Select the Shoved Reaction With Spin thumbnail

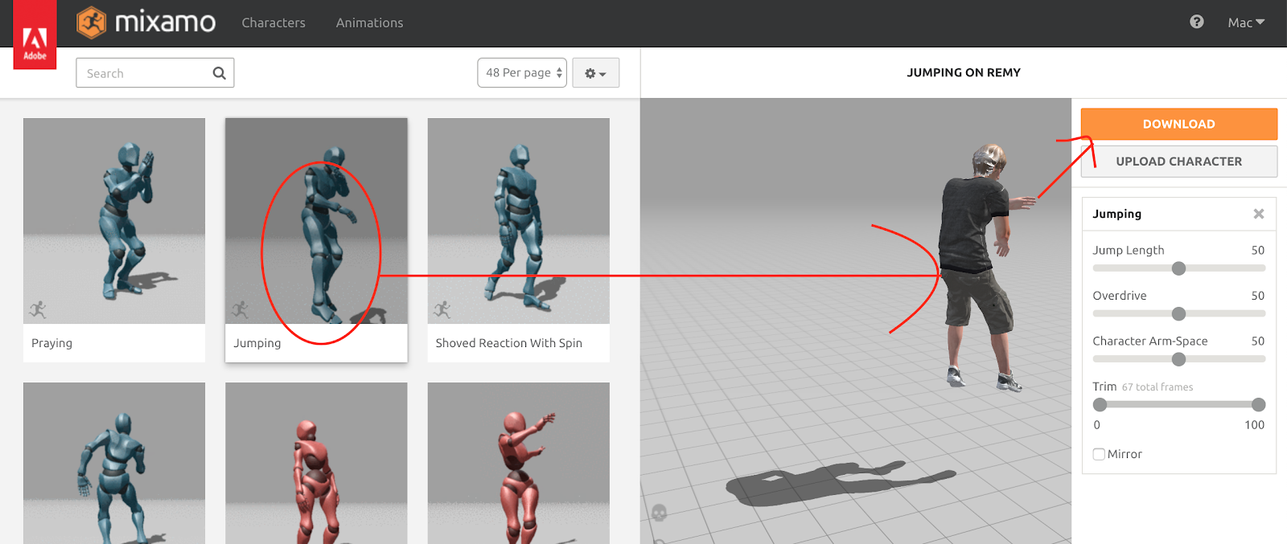[x=518, y=221]
